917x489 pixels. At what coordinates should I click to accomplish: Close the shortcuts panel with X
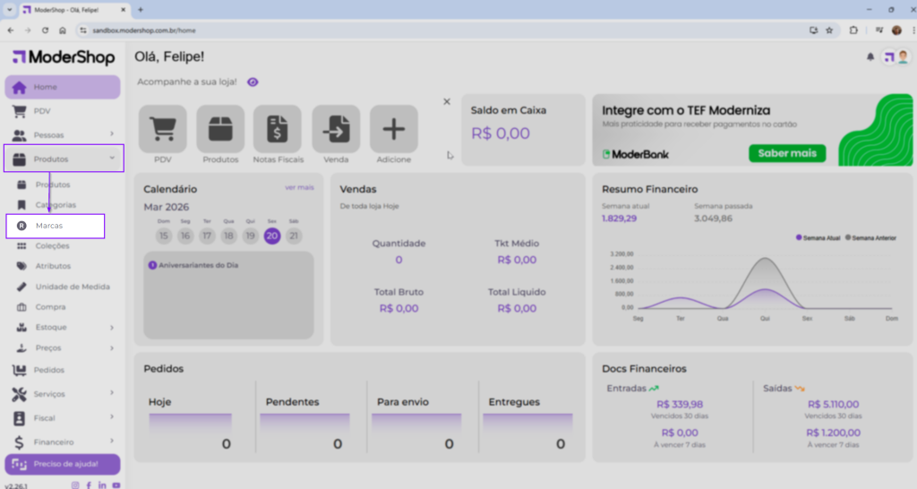click(x=447, y=101)
